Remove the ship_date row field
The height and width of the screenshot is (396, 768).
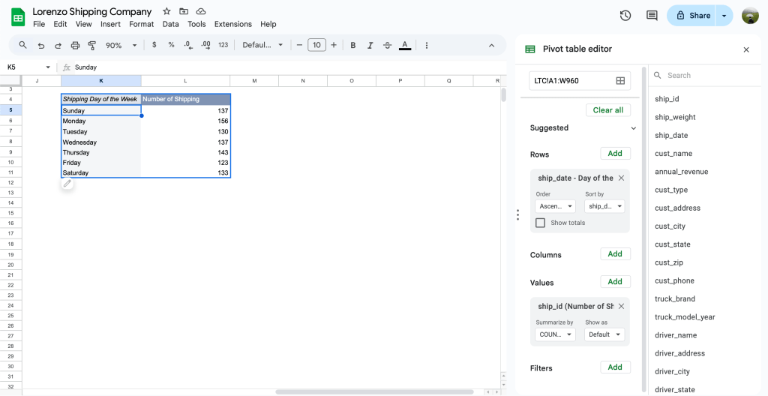[x=621, y=178]
